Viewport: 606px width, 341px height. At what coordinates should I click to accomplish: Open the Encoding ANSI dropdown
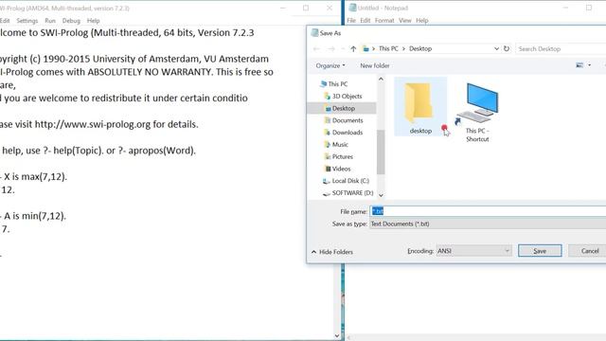473,251
